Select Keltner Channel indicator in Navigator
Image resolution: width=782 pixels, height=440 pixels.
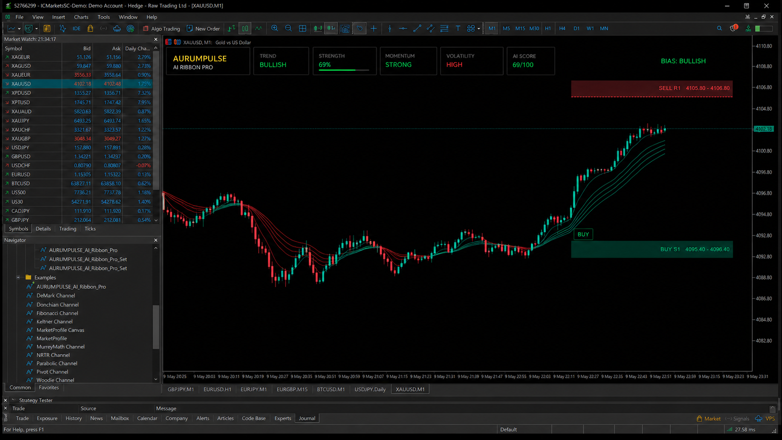[x=55, y=322]
